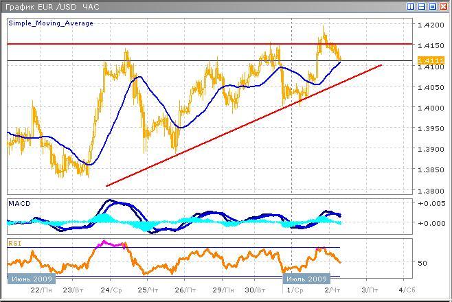
Task: Maximize the EUR/USD chart window
Action: pos(433,7)
